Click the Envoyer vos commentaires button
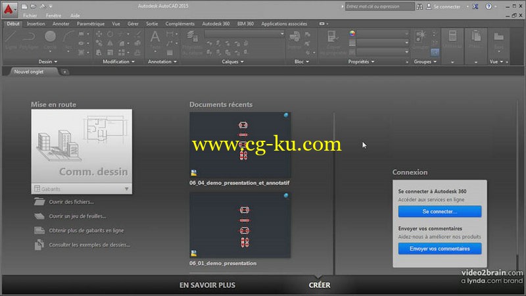526x296 pixels. [440, 249]
